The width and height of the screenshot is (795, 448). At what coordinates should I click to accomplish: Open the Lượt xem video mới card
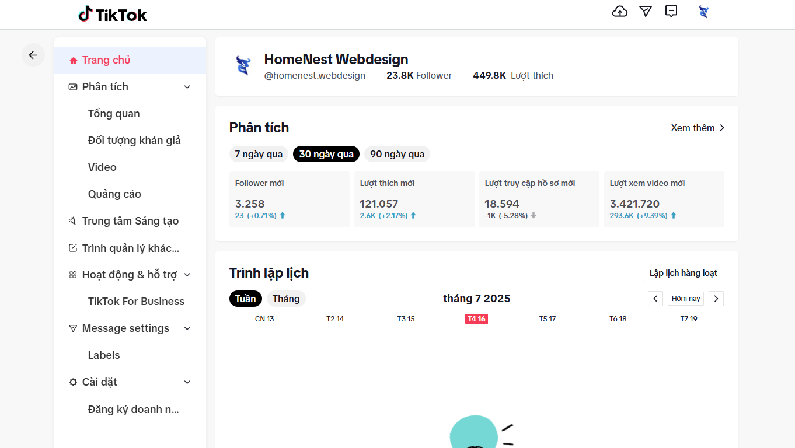(664, 199)
